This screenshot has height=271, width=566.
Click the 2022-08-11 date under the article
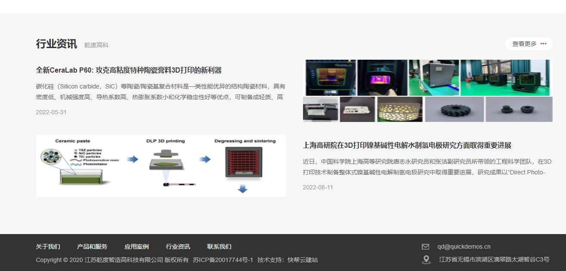(x=318, y=187)
